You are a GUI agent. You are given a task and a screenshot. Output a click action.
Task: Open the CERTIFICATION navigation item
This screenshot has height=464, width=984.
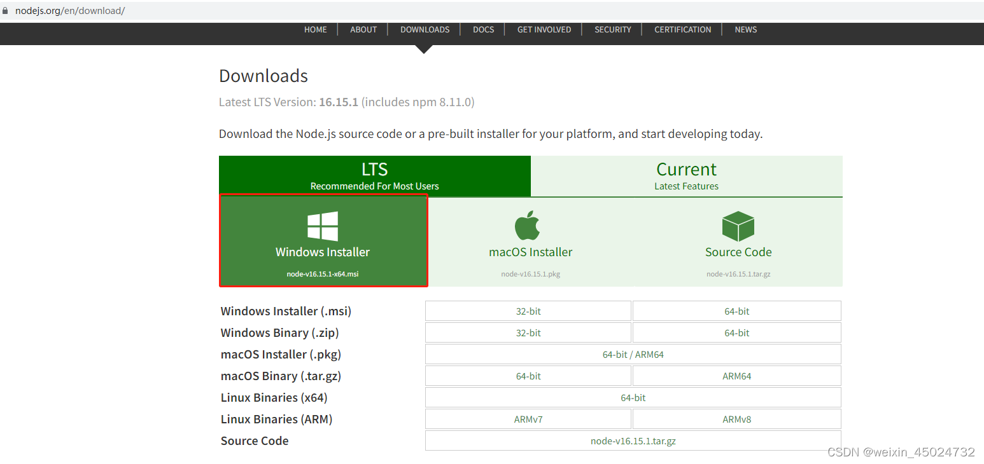coord(683,29)
